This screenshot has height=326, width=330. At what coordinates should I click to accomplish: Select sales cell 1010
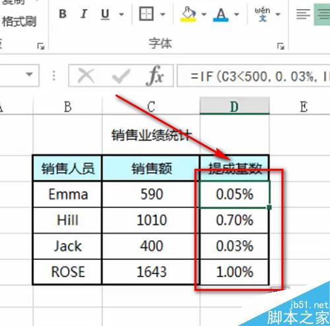click(151, 220)
